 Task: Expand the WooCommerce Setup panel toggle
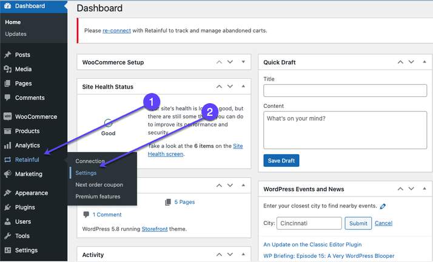[243, 62]
